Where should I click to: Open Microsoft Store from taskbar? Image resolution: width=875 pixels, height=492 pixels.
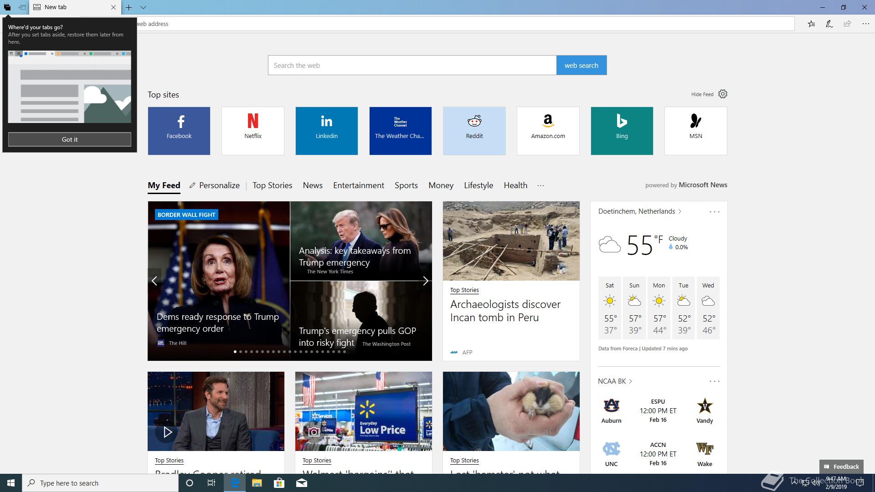coord(279,483)
